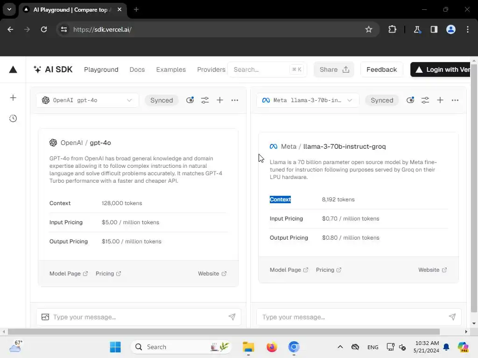The height and width of the screenshot is (358, 478).
Task: Click 128,000 tokens value
Action: click(x=122, y=203)
